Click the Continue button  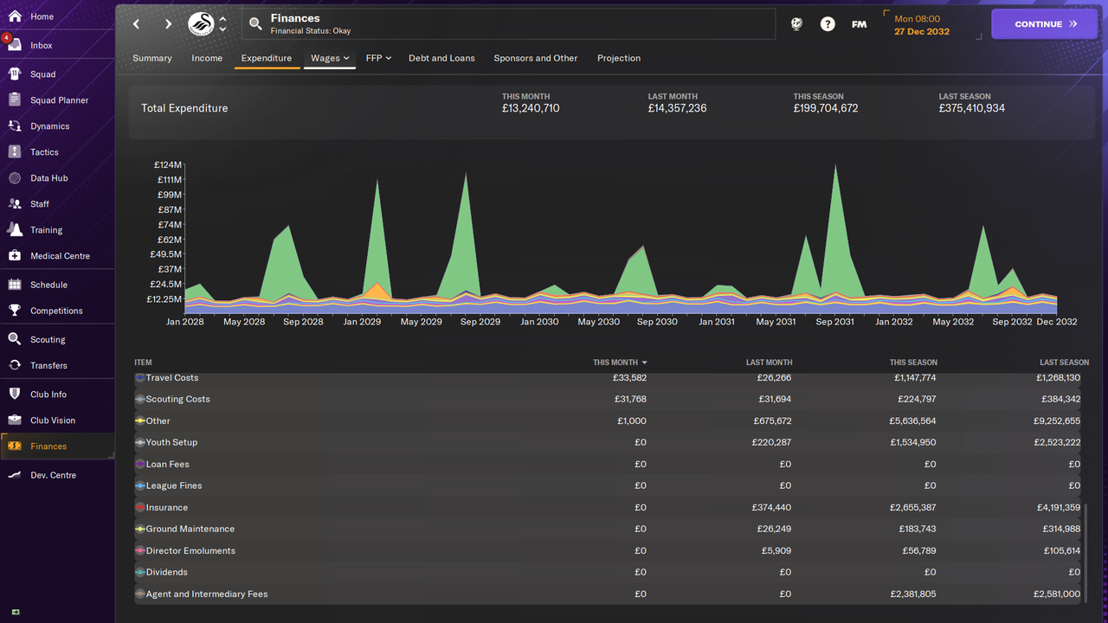(1045, 24)
